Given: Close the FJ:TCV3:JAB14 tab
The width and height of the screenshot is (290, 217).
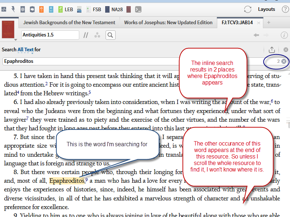Looking at the screenshot, I should (x=259, y=23).
